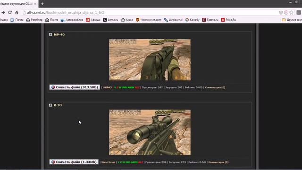Go to browser home page icon
Image resolution: width=302 pixels, height=170 pixels.
(17, 13)
